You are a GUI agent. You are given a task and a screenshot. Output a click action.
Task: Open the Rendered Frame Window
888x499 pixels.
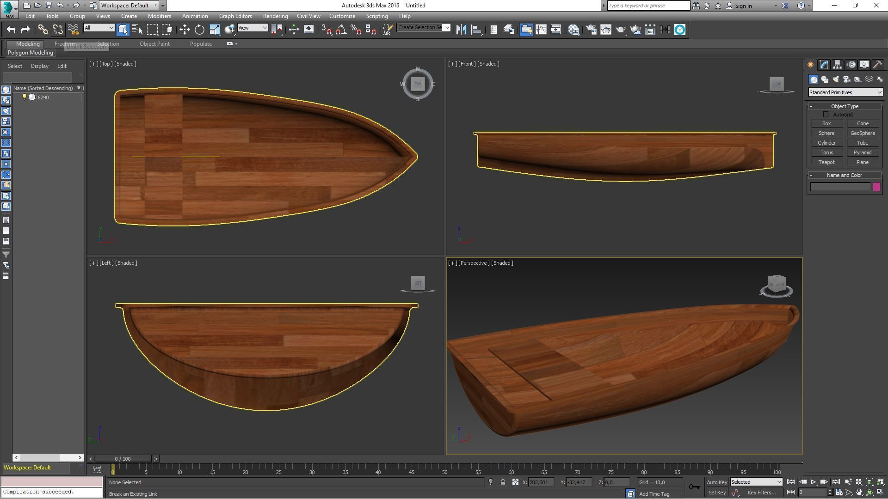pos(605,30)
